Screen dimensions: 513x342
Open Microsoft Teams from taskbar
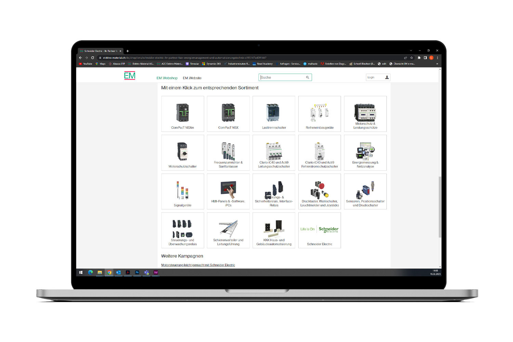pos(146,273)
